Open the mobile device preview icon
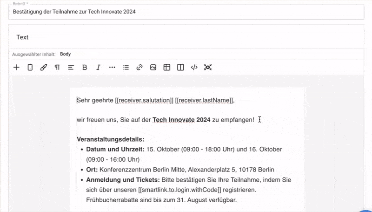This screenshot has height=212, width=372. (30, 67)
